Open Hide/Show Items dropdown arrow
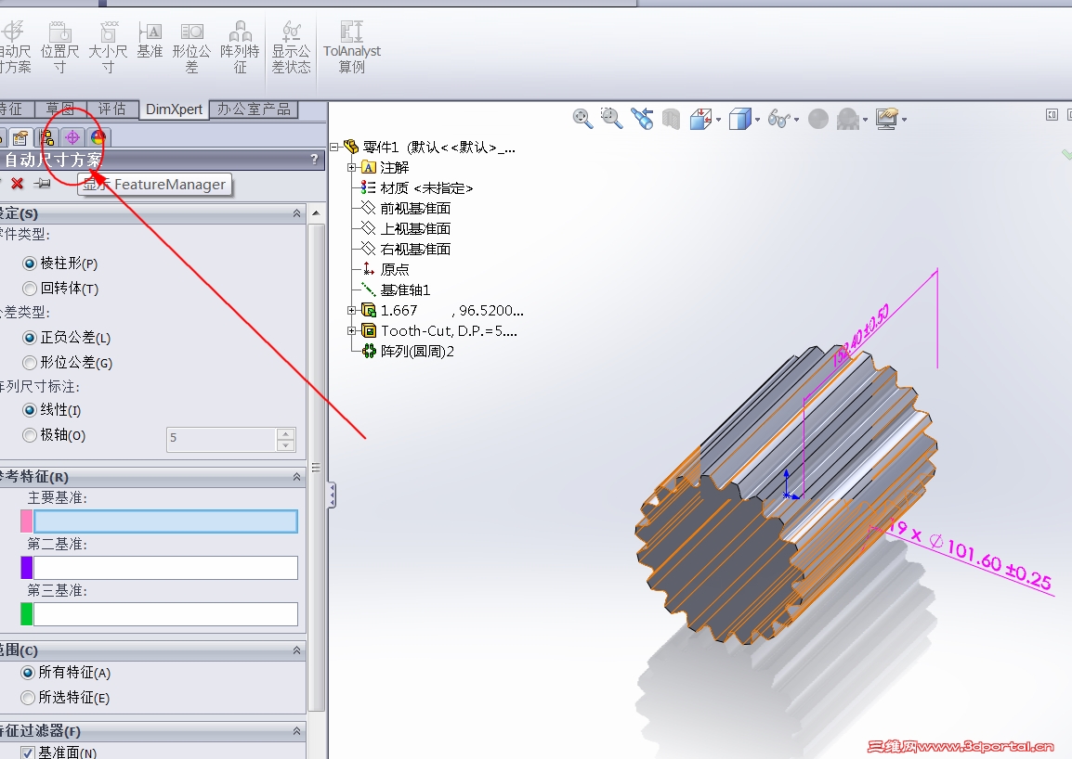 tap(796, 121)
